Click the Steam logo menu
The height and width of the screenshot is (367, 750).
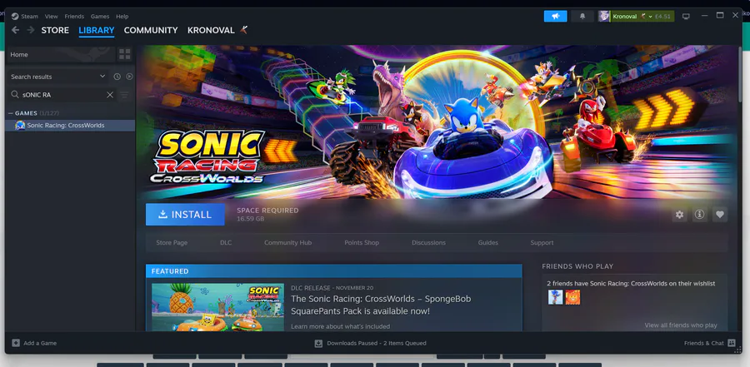24,17
